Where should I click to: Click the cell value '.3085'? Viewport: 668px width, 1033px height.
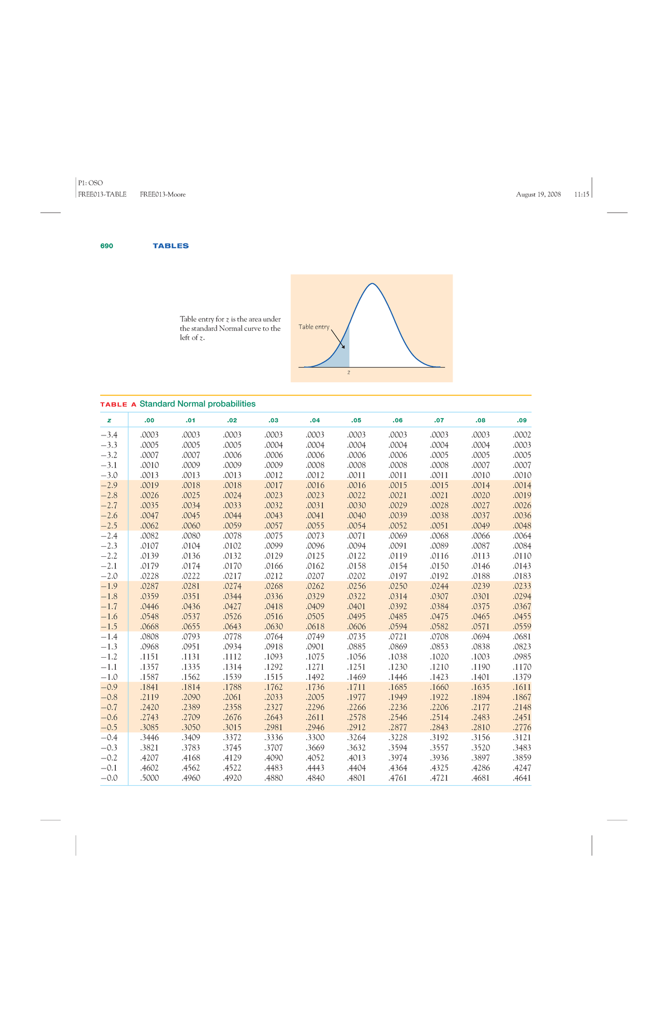(149, 727)
